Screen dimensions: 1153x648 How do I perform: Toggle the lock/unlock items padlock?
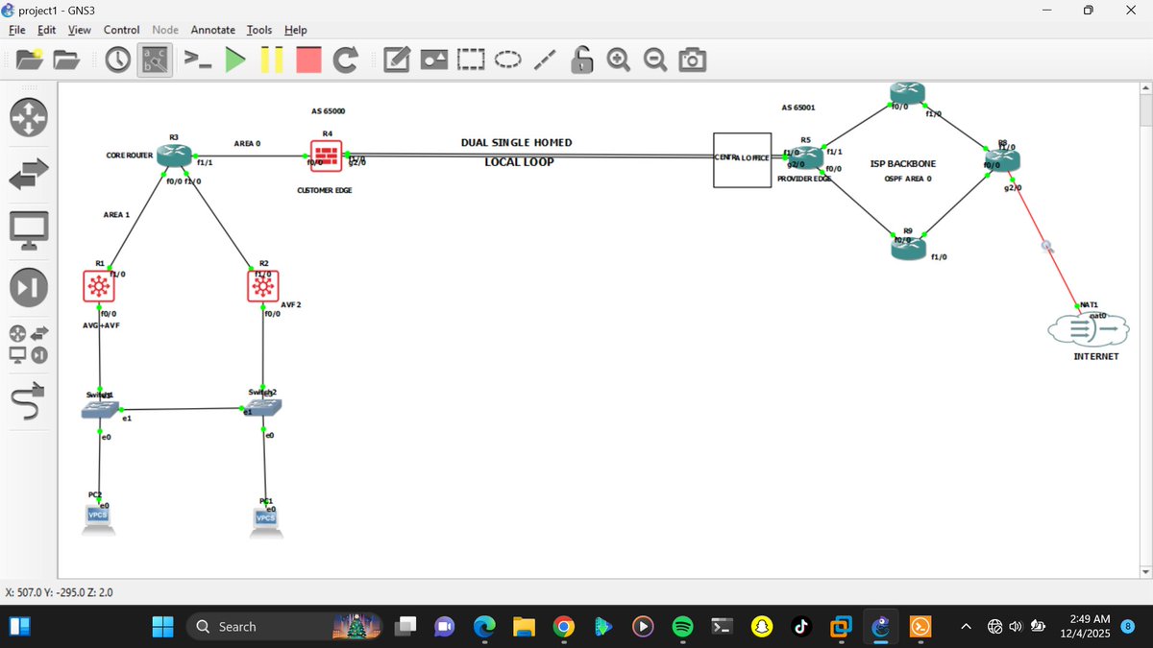[x=581, y=60]
